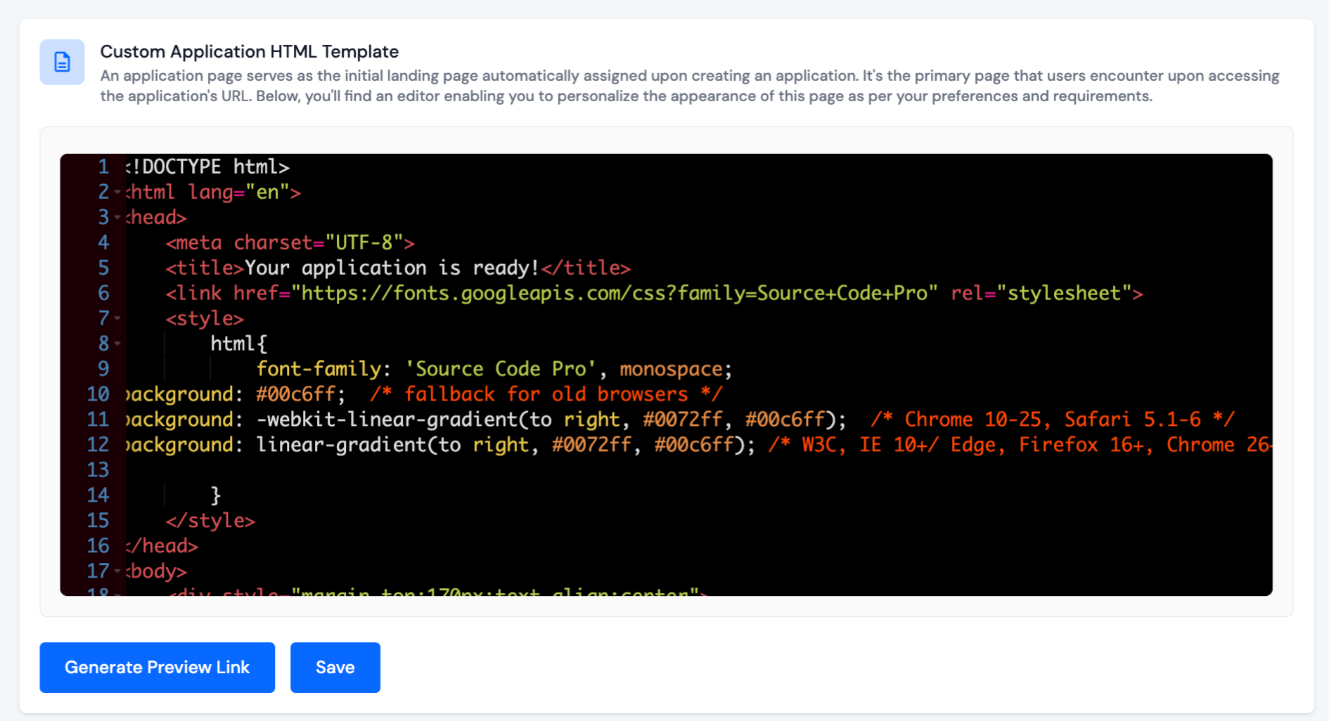Click the Generate Preview Link button

pyautogui.click(x=157, y=667)
